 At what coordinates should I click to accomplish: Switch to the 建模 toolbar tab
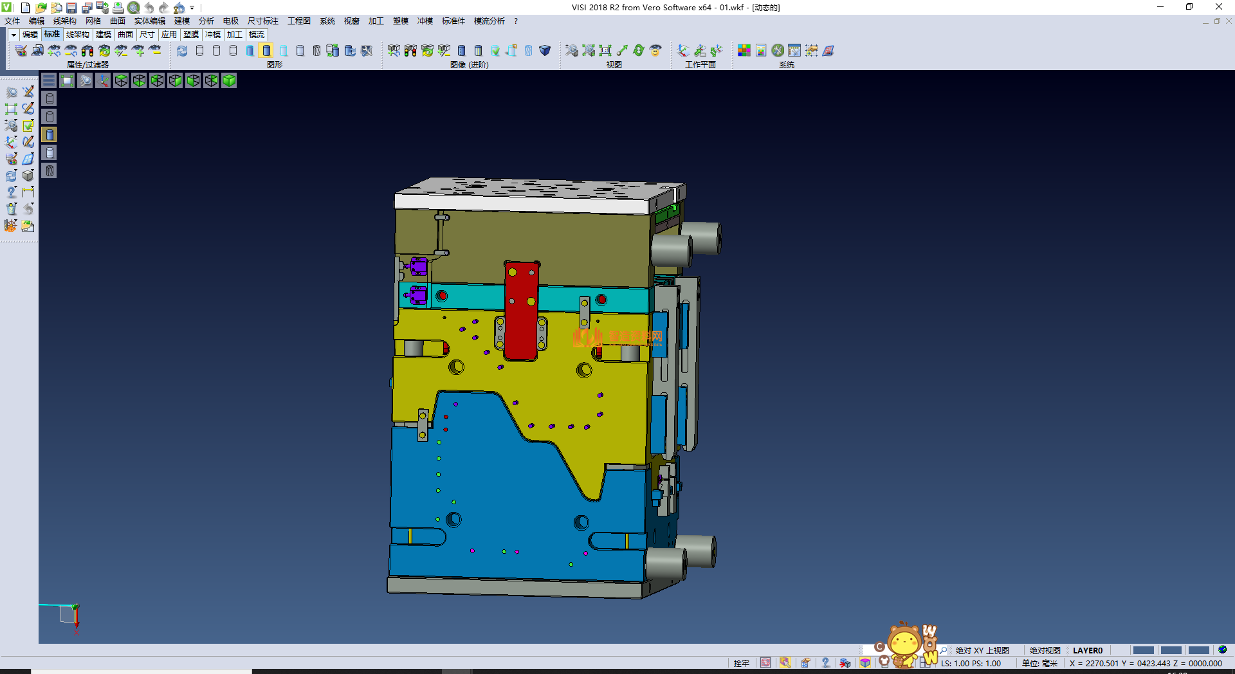[103, 35]
